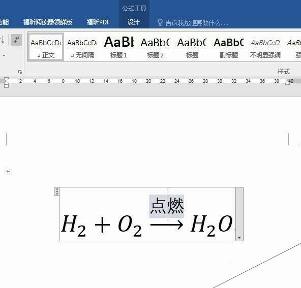Open the paragraph dialog launcher
This screenshot has width=301, height=288.
pyautogui.click(x=20, y=72)
